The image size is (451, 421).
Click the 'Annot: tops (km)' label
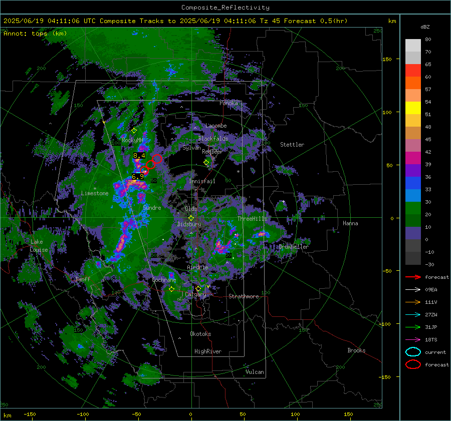(x=35, y=34)
